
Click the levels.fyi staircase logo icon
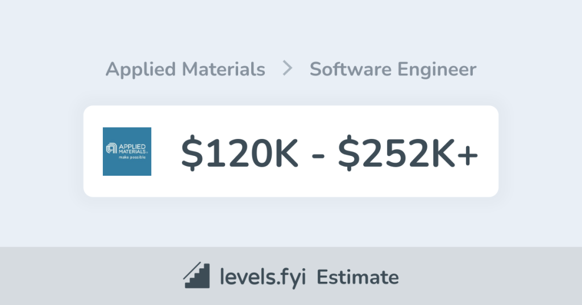197,276
